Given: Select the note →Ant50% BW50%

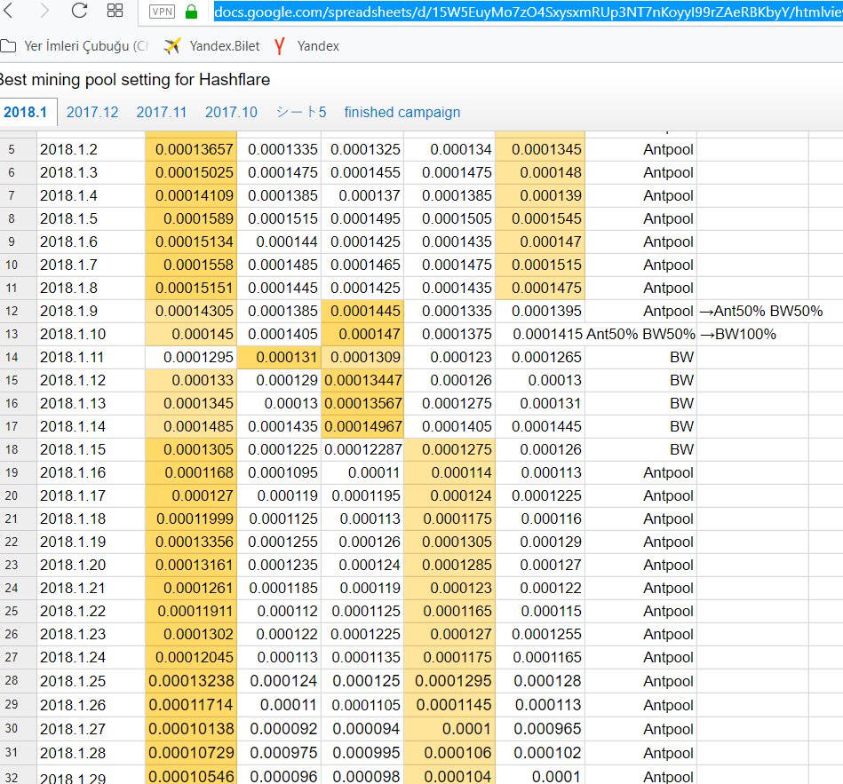Looking at the screenshot, I should (760, 311).
